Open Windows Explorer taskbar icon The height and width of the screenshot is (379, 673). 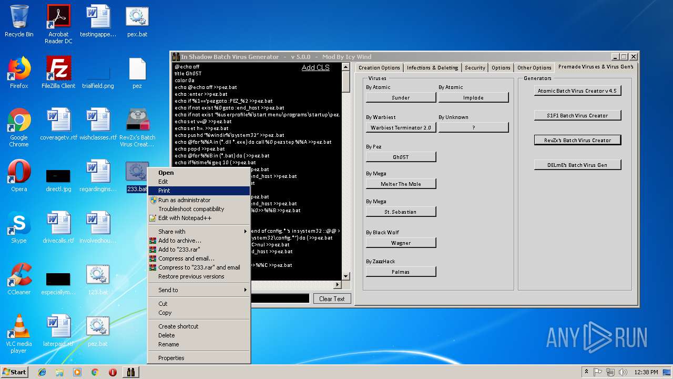(x=59, y=372)
